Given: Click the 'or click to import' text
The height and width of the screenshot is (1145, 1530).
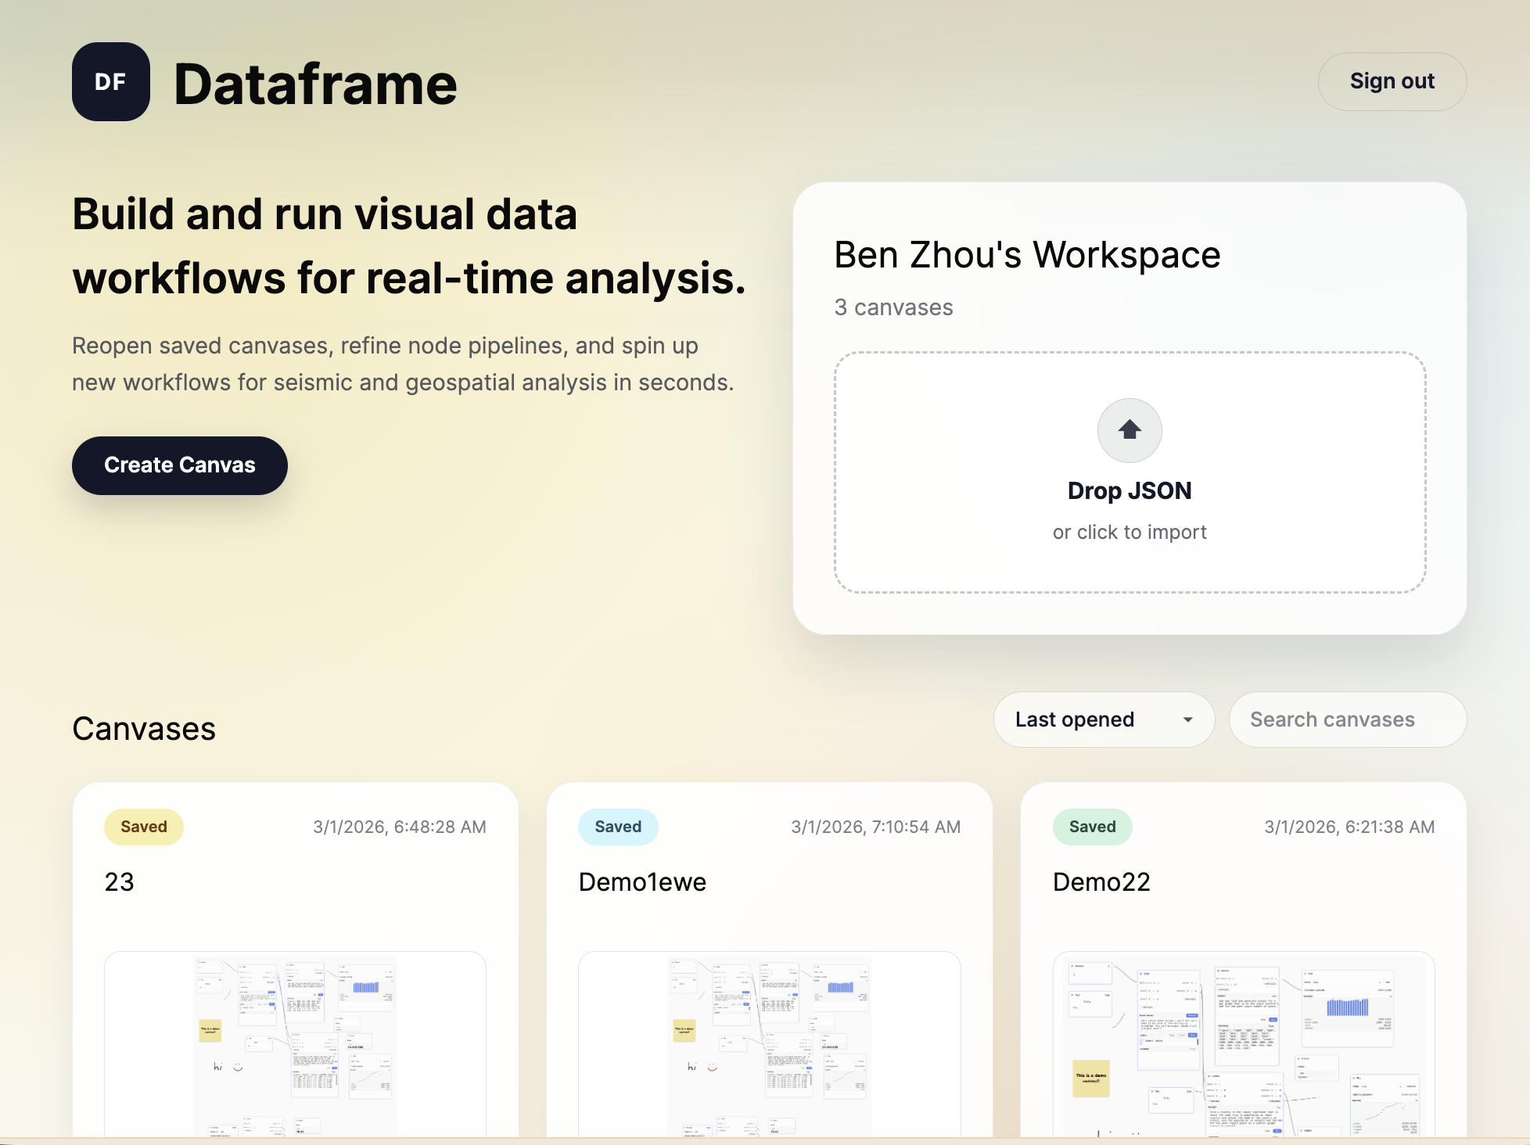Looking at the screenshot, I should click(x=1130, y=532).
